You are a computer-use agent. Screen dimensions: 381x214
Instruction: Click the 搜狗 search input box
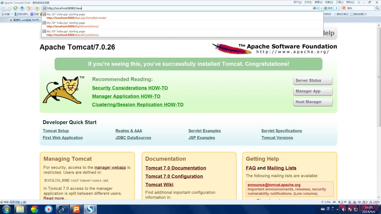click(x=360, y=8)
